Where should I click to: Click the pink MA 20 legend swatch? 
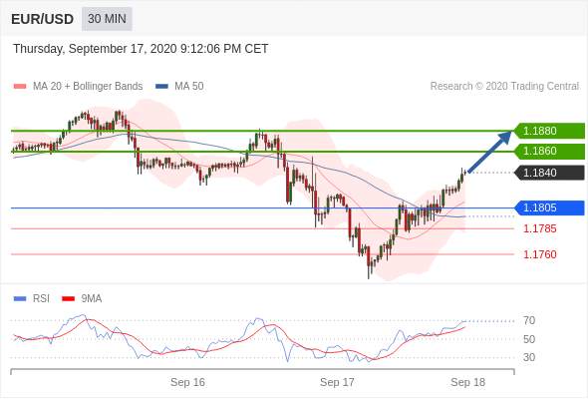coord(20,87)
